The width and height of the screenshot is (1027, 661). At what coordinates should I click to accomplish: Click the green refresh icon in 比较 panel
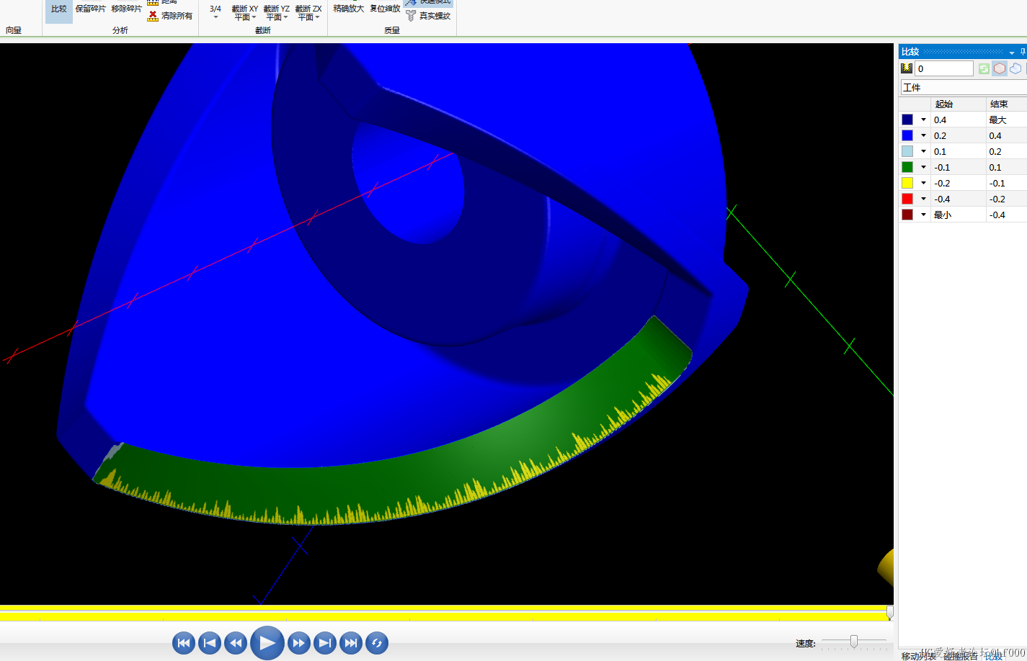(x=984, y=68)
